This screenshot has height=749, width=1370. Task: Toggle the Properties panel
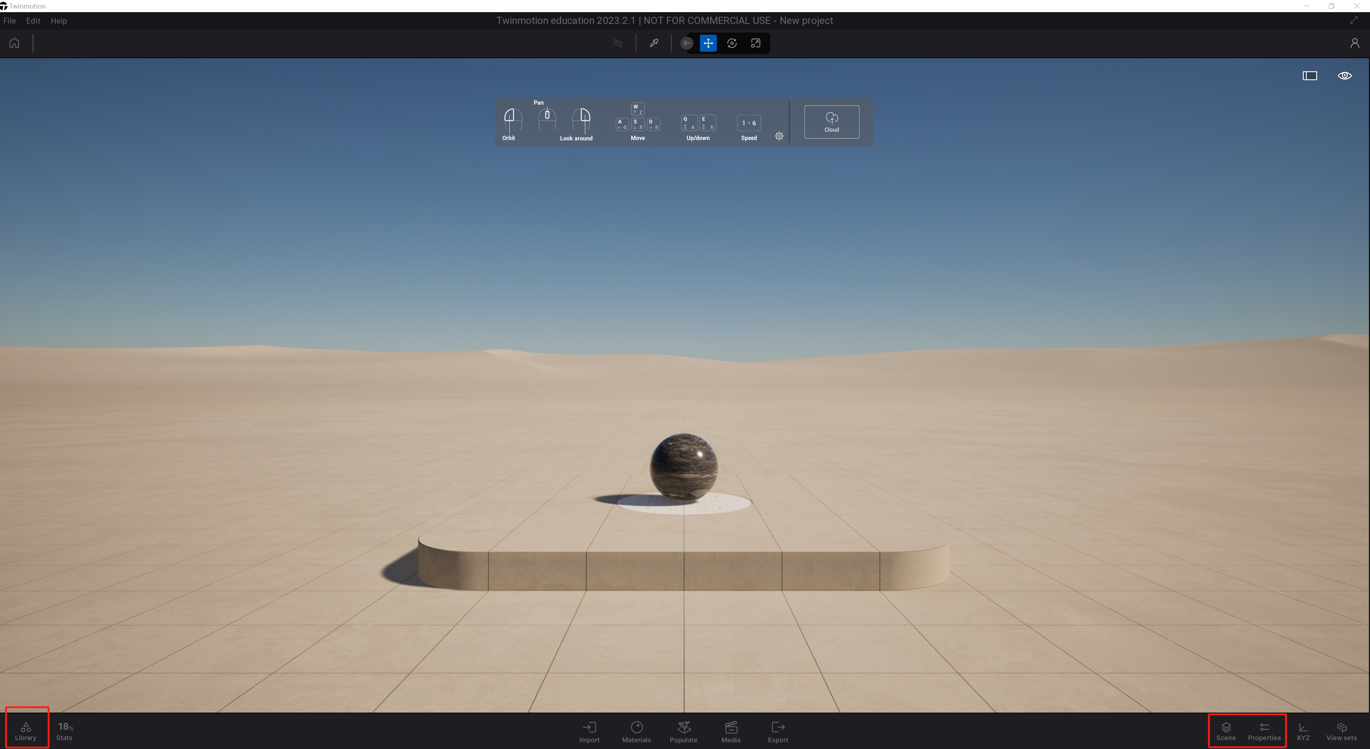(x=1264, y=731)
